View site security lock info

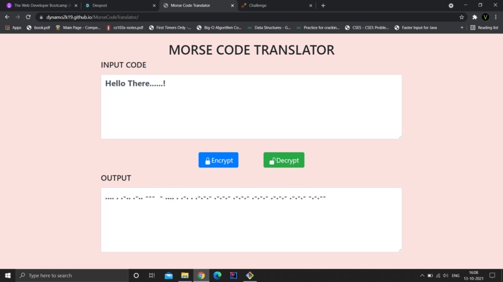[x=41, y=17]
